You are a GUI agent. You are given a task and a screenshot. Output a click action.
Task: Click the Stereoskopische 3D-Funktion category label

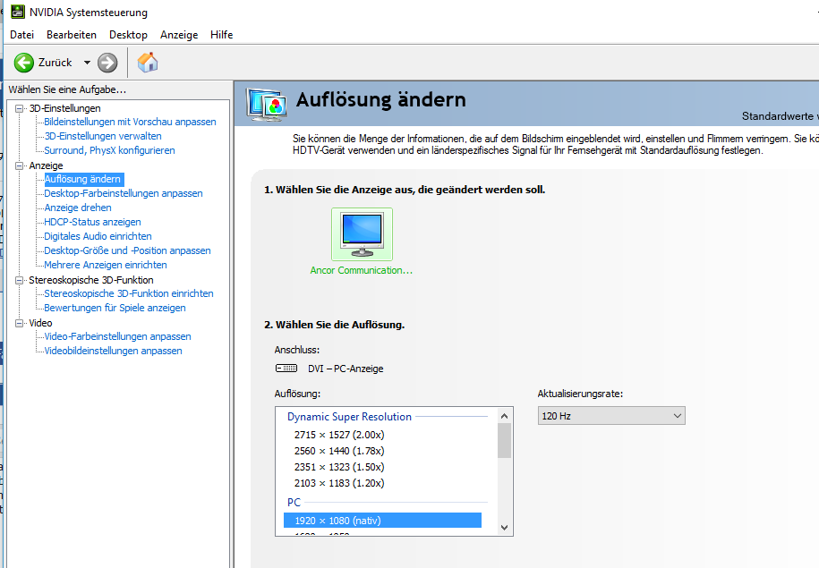click(91, 280)
